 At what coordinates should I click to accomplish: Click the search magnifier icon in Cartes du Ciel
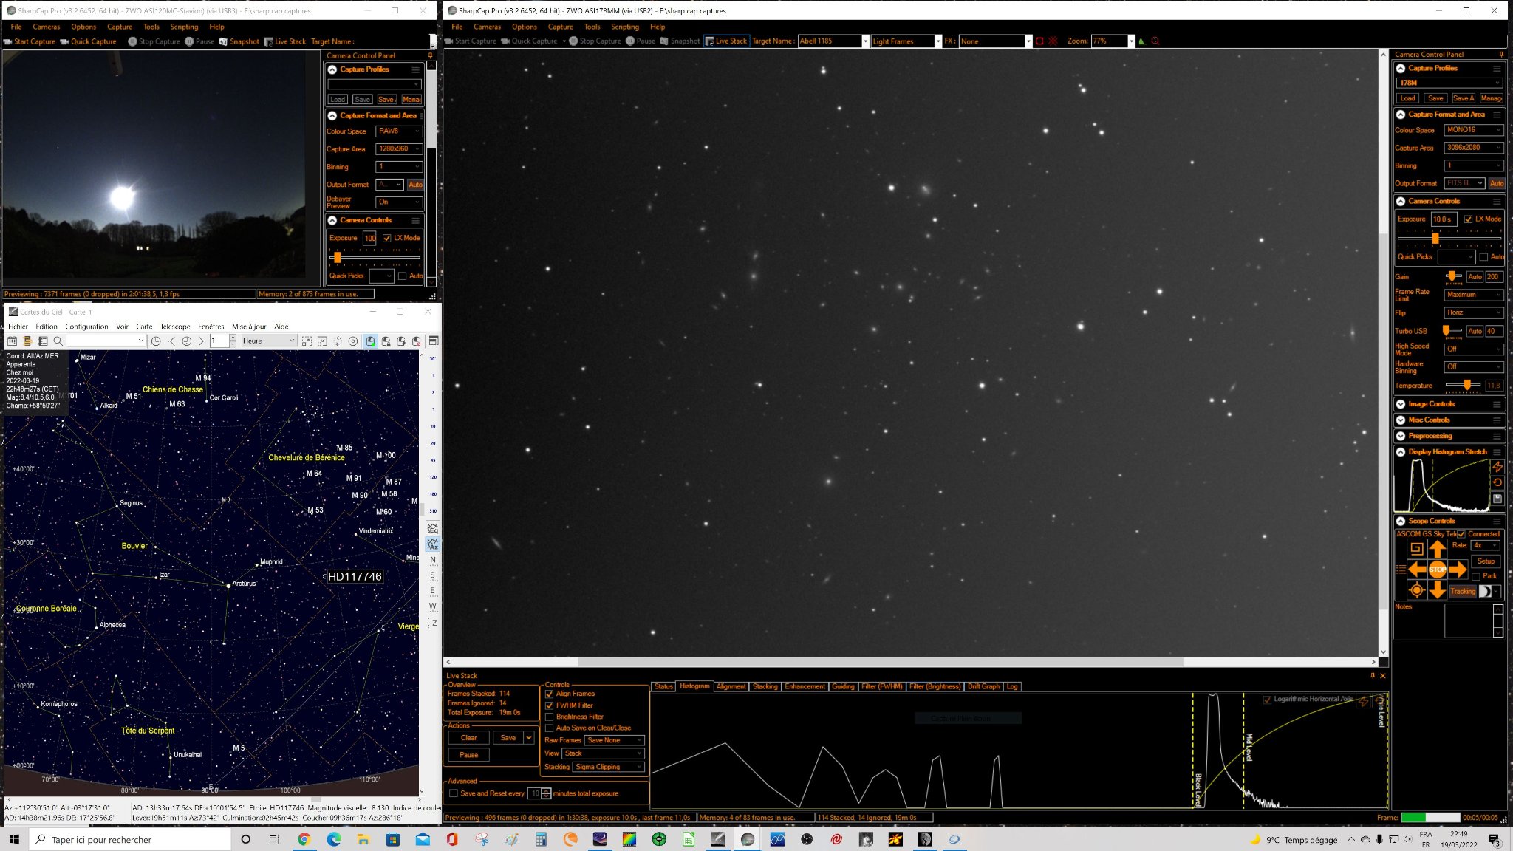click(x=58, y=341)
